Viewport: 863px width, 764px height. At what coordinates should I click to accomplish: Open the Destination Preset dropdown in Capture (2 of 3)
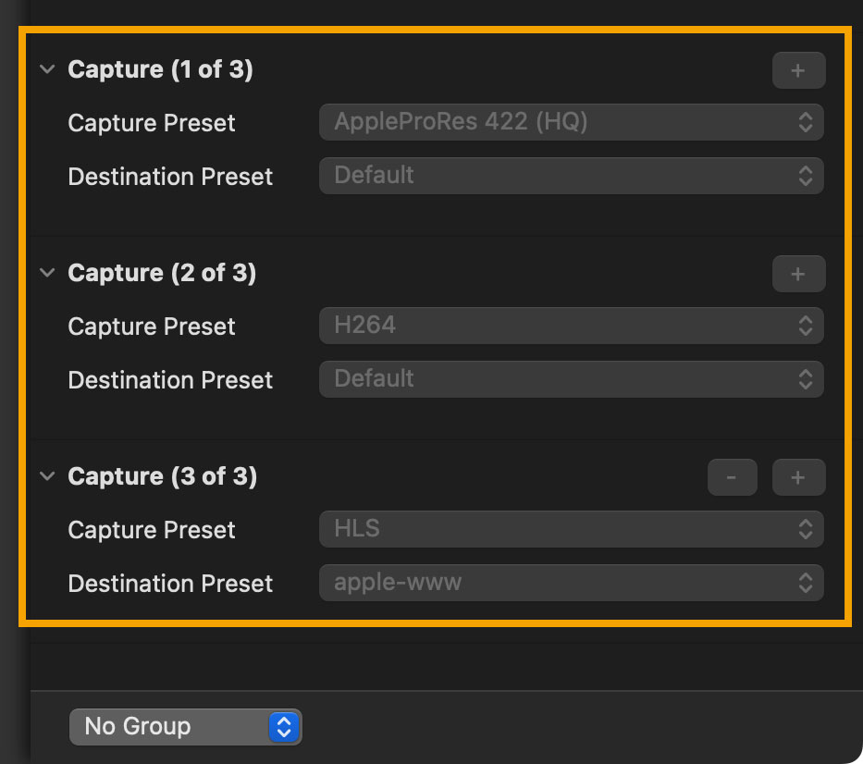[x=571, y=379]
